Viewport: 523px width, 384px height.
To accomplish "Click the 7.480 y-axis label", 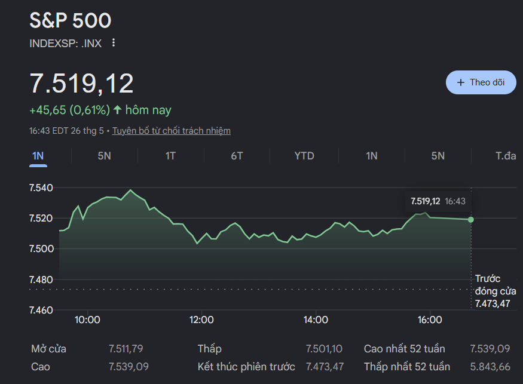I will tap(41, 279).
